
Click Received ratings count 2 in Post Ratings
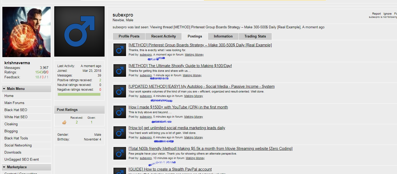pos(77,122)
